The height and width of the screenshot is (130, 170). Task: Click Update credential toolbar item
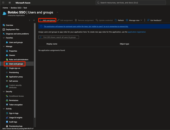coord(104,20)
